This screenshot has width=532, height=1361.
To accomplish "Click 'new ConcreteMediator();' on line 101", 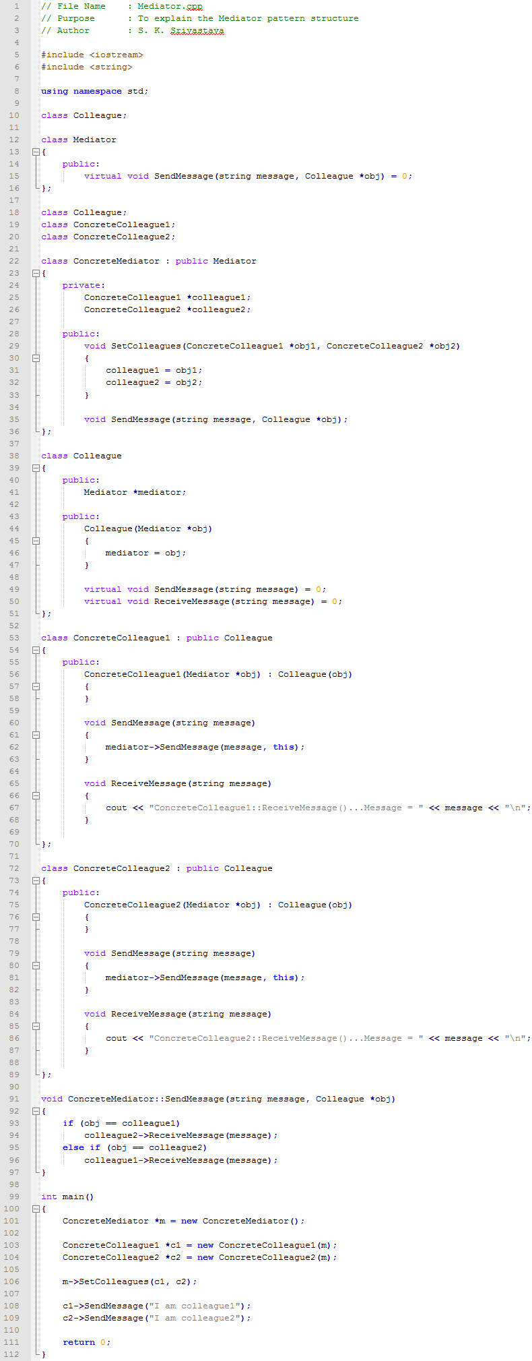I will [243, 1221].
